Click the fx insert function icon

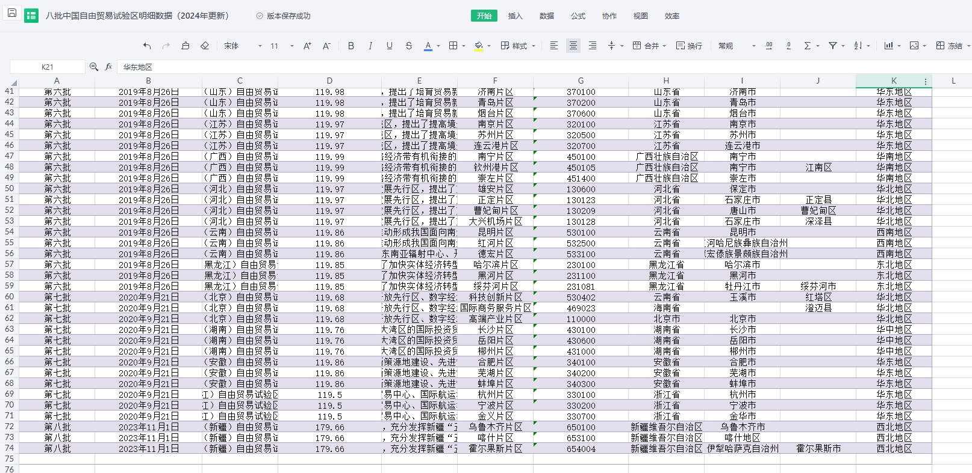108,67
